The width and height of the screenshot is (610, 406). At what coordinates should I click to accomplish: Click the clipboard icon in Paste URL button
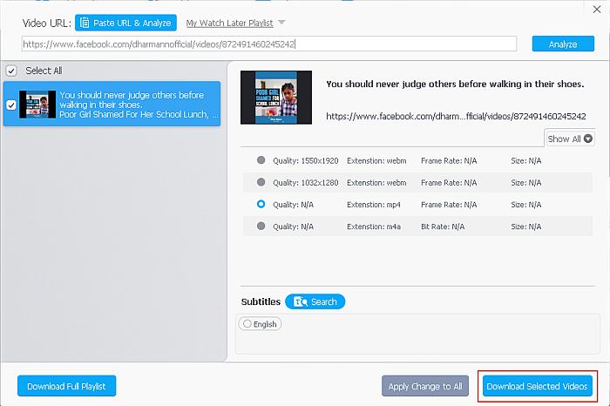click(85, 23)
